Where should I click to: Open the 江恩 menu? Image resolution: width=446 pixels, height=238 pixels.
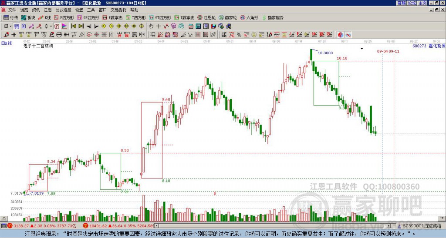tap(47, 10)
